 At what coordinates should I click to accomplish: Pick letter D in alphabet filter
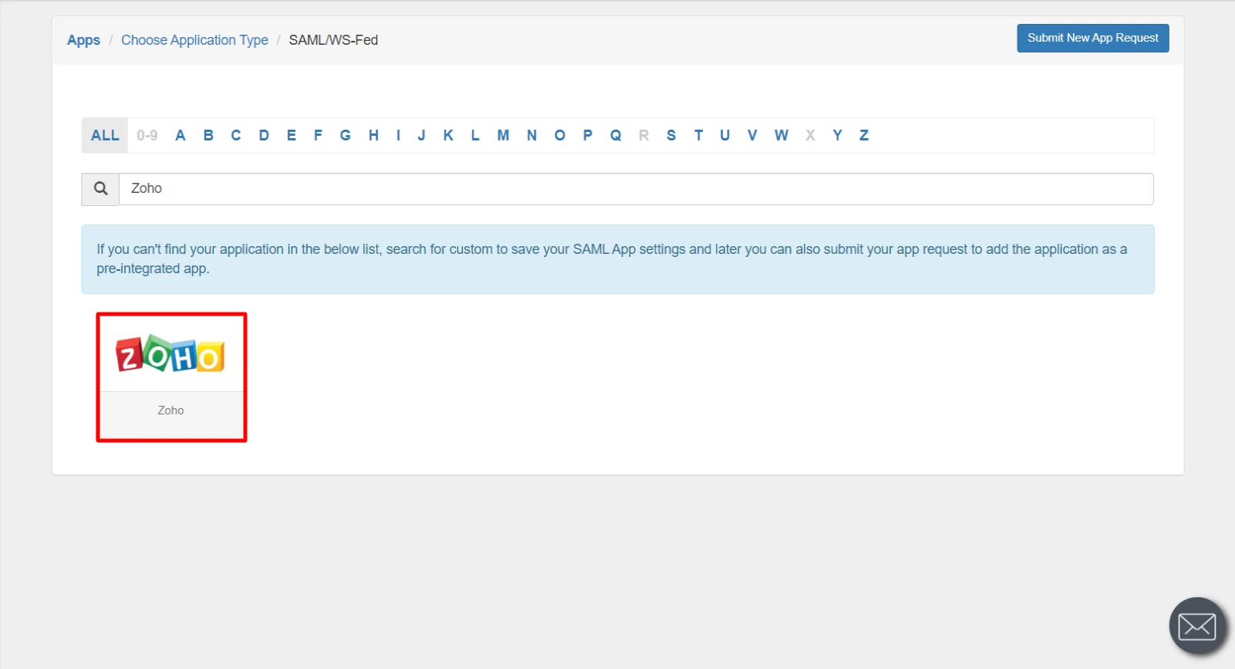(x=264, y=136)
